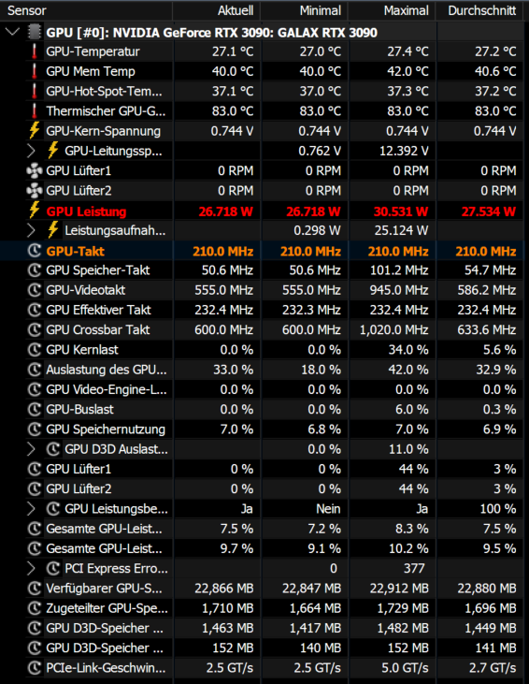
Task: Click the 5.0 GT/s maximal link speed
Action: click(x=405, y=668)
